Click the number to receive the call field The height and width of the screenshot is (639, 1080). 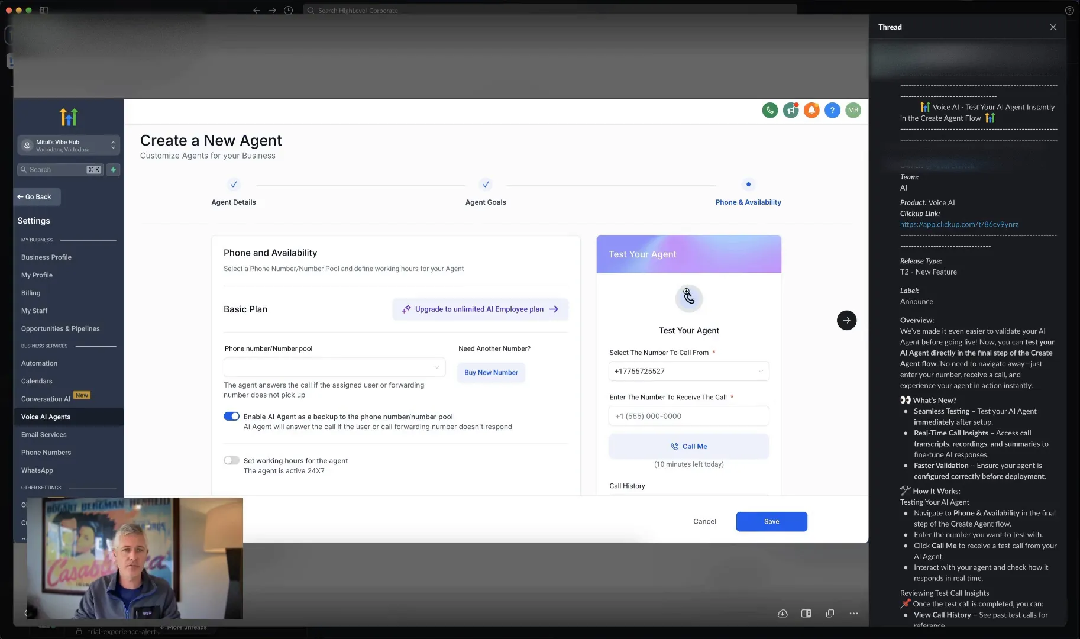click(x=688, y=416)
